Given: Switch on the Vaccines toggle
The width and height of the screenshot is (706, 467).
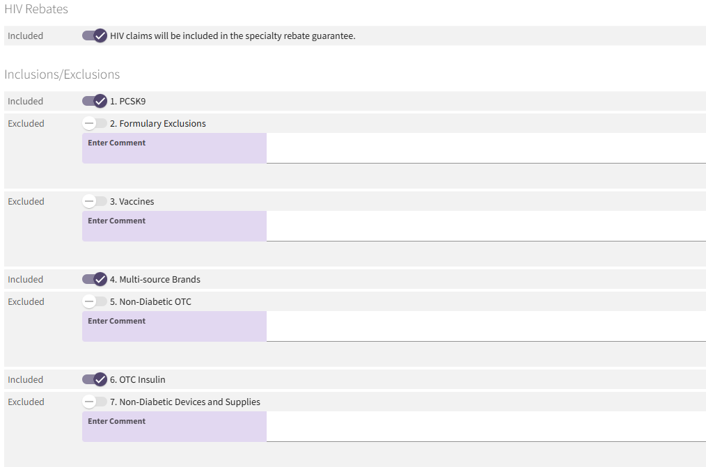Looking at the screenshot, I should pos(95,201).
